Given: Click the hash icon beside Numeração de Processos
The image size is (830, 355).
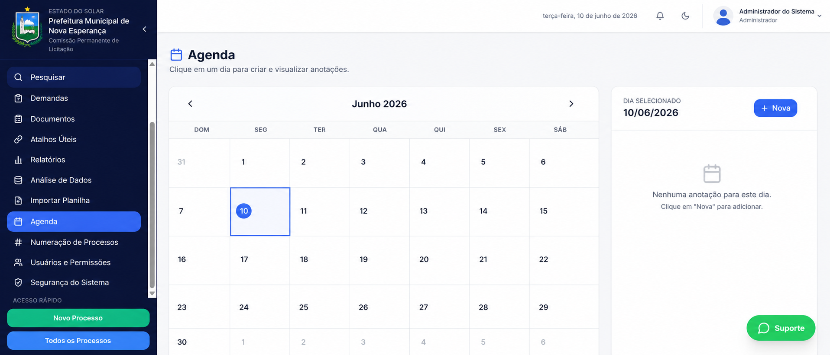Looking at the screenshot, I should (x=18, y=242).
